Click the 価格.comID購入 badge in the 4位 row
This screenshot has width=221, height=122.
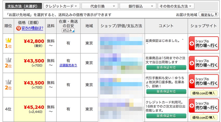[x=203, y=117]
